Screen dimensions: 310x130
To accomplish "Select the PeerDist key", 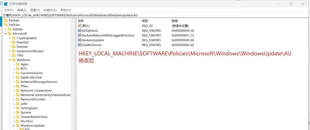I will point(23,42).
